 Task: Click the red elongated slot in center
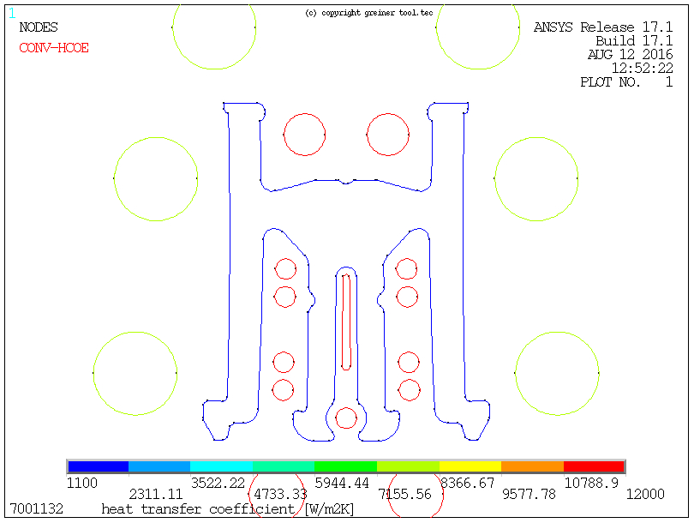pos(346,322)
